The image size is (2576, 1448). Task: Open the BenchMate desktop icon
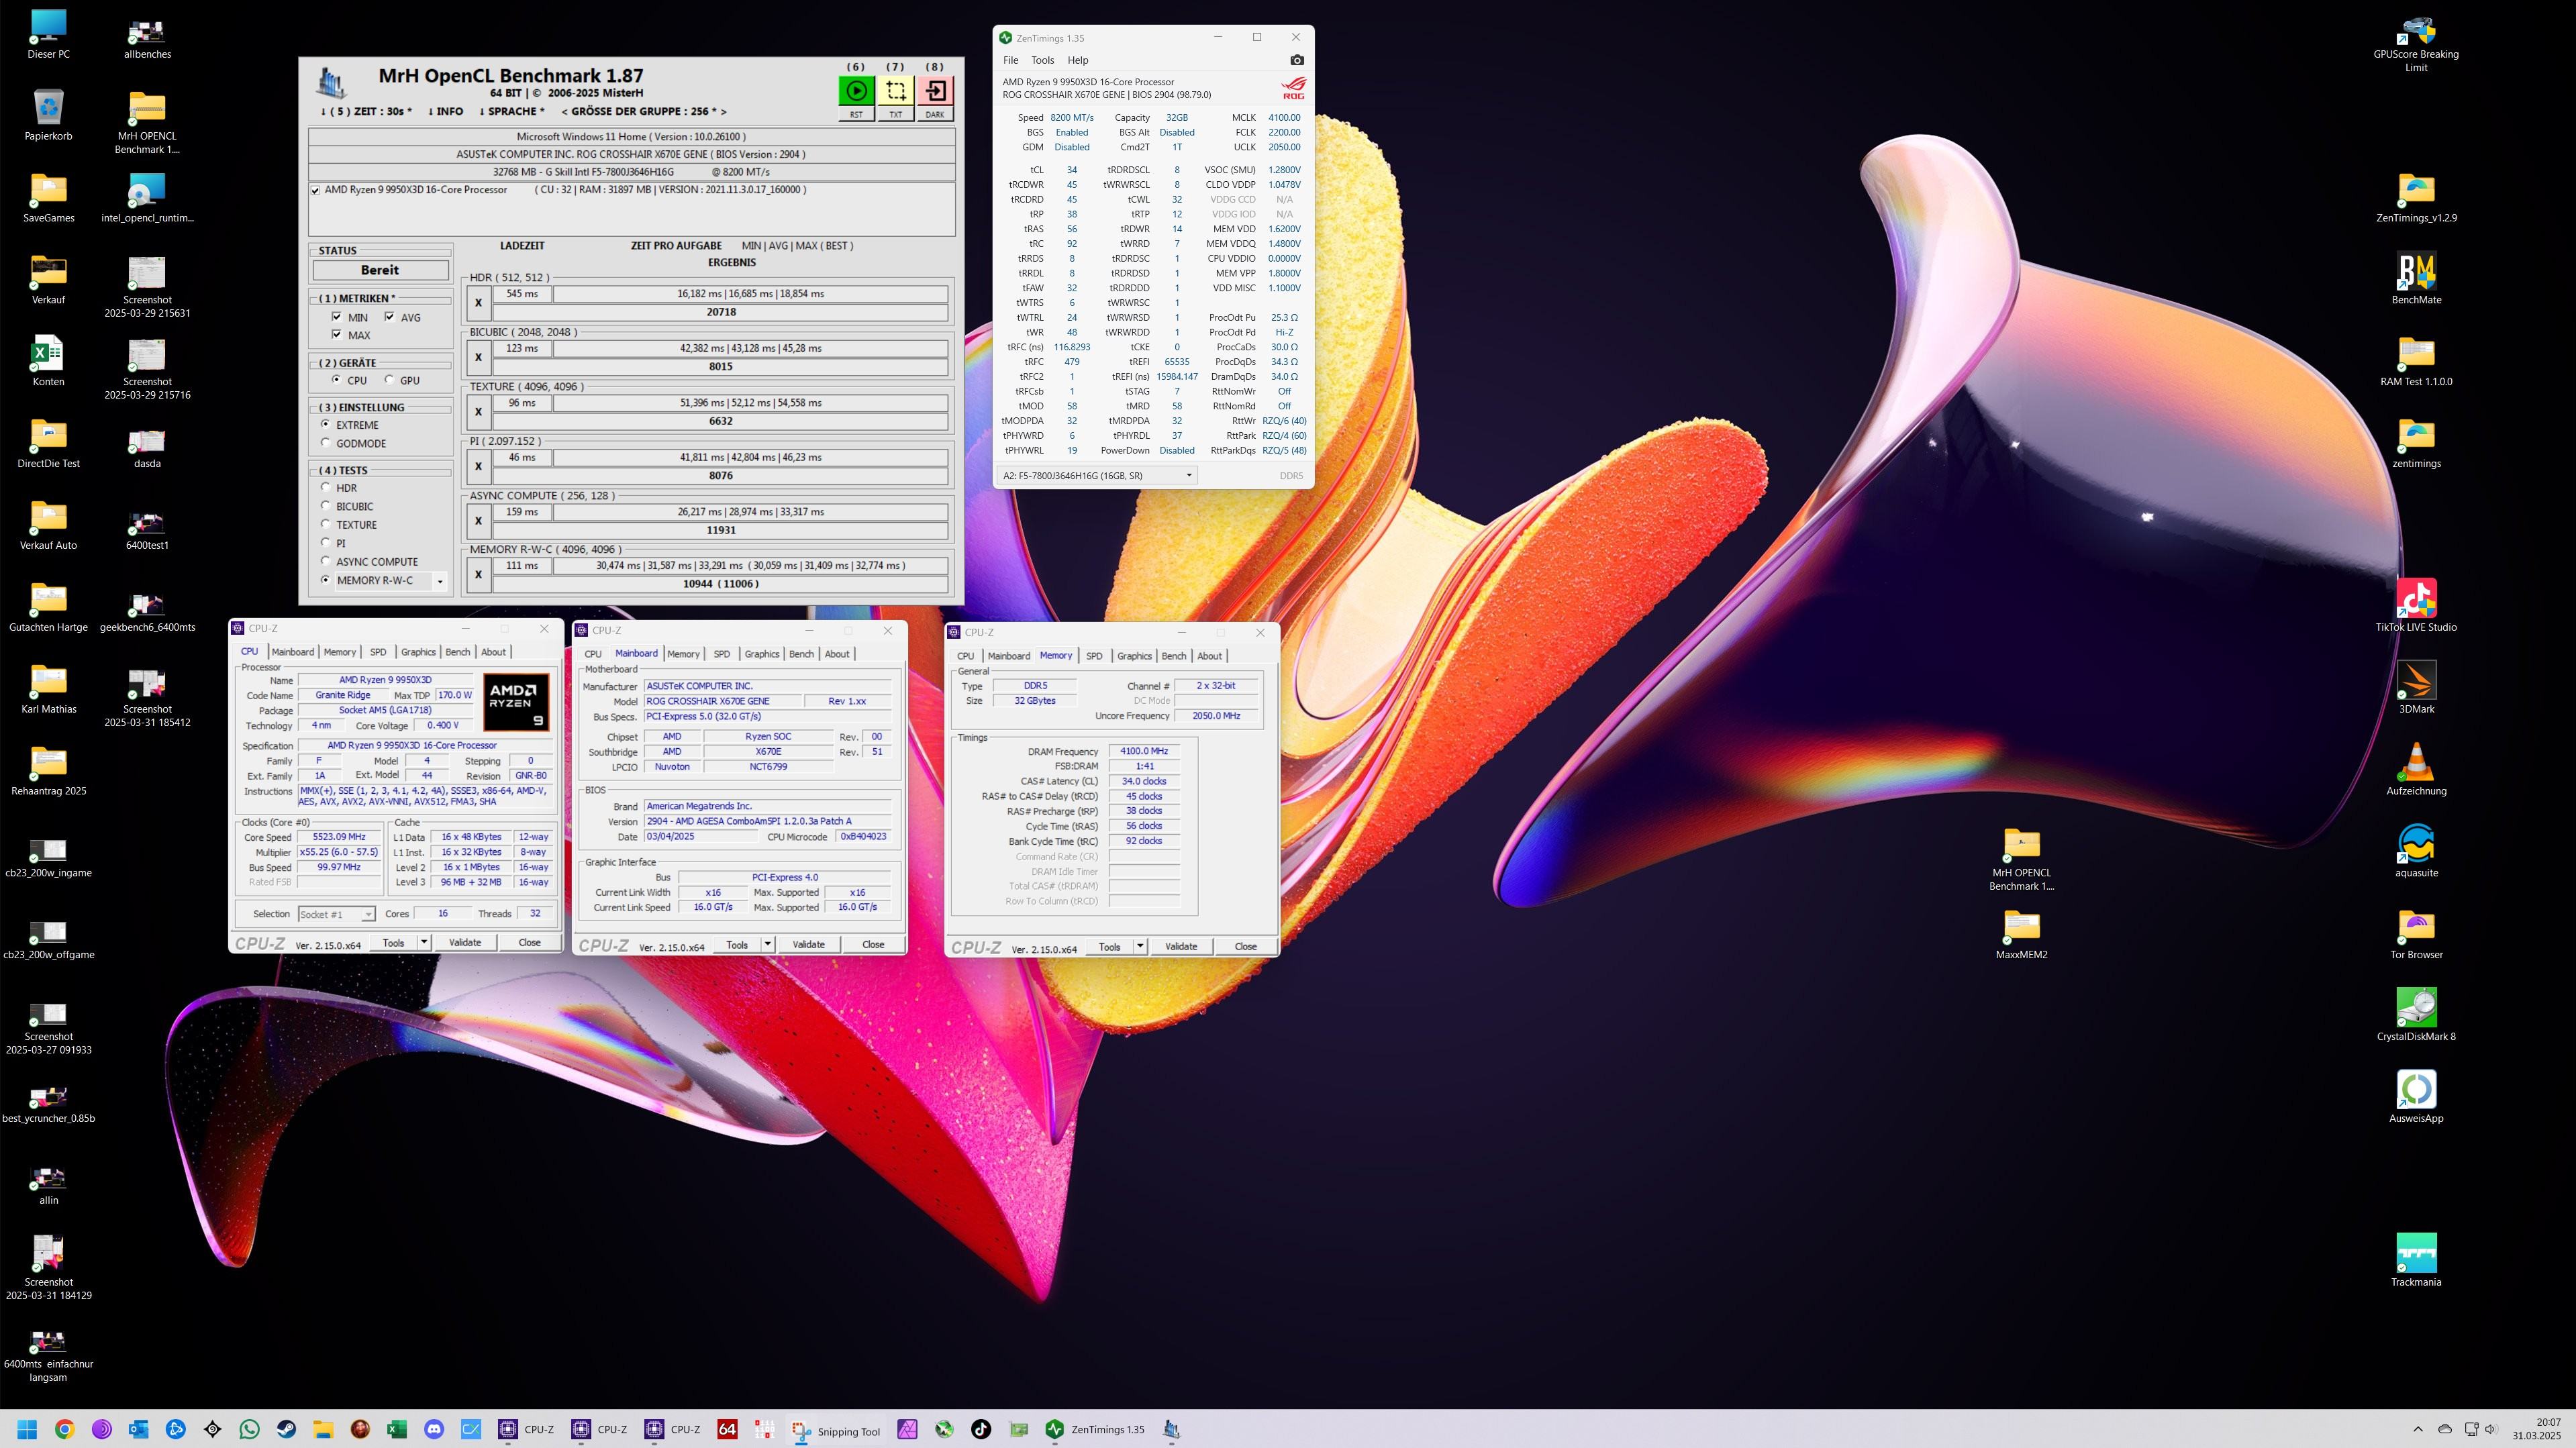tap(2416, 272)
